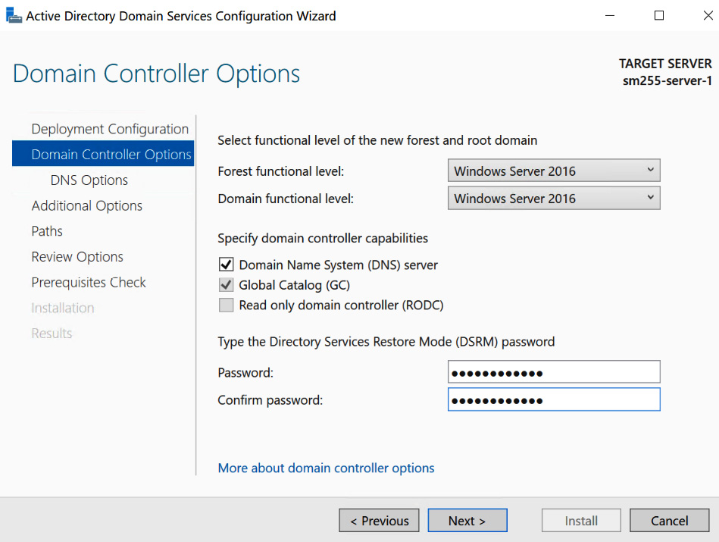Toggle Global Catalog (GC) checkbox

[226, 285]
